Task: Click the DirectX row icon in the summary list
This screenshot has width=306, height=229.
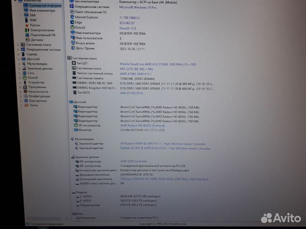Action: 72,28
